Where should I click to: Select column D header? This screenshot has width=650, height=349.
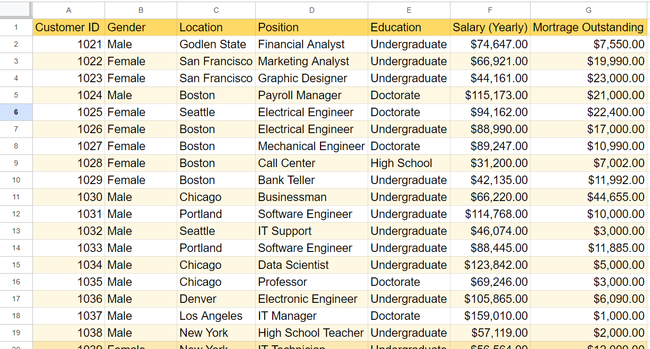click(311, 10)
